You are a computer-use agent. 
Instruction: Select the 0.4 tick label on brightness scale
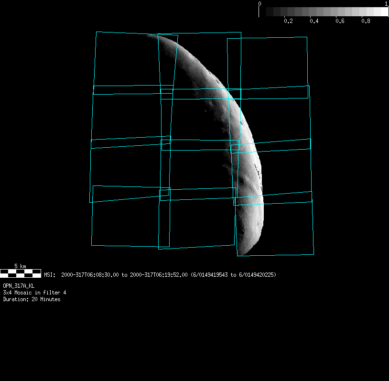coord(314,22)
